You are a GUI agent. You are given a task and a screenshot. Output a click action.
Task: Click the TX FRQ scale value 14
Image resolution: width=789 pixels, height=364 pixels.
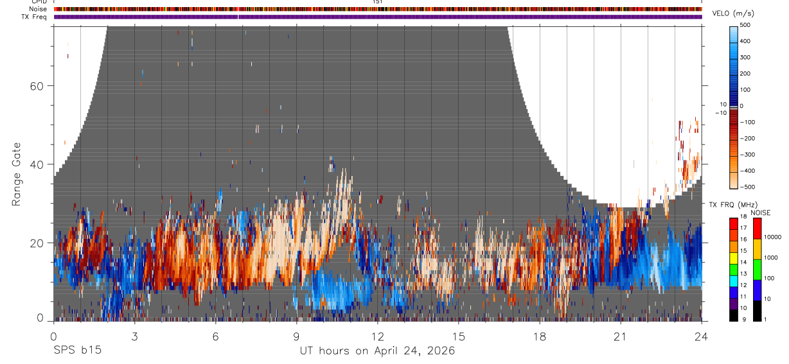point(742,263)
